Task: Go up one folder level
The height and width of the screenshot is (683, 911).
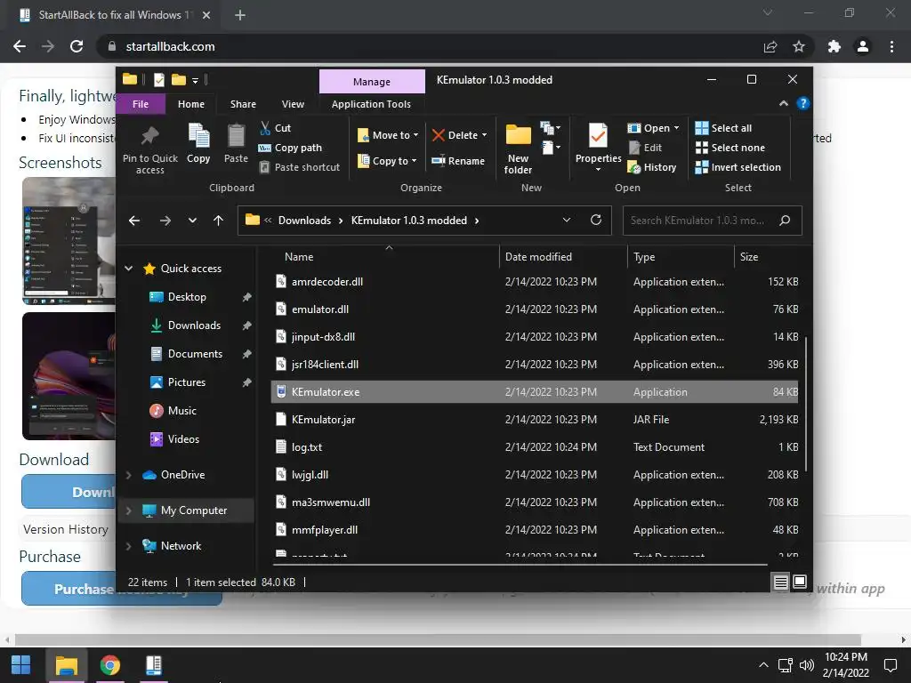Action: (219, 221)
